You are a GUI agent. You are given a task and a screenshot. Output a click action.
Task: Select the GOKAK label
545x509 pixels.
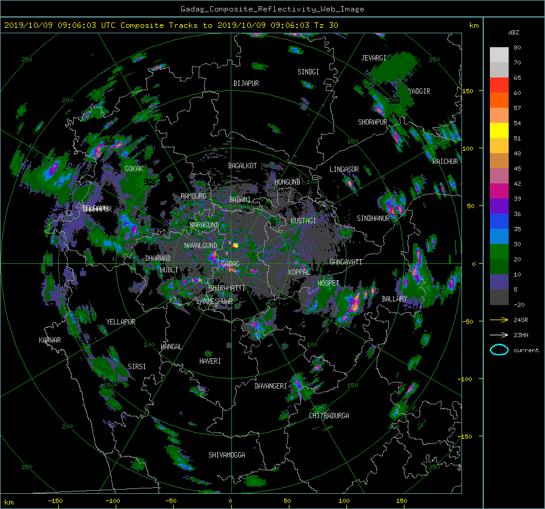134,169
